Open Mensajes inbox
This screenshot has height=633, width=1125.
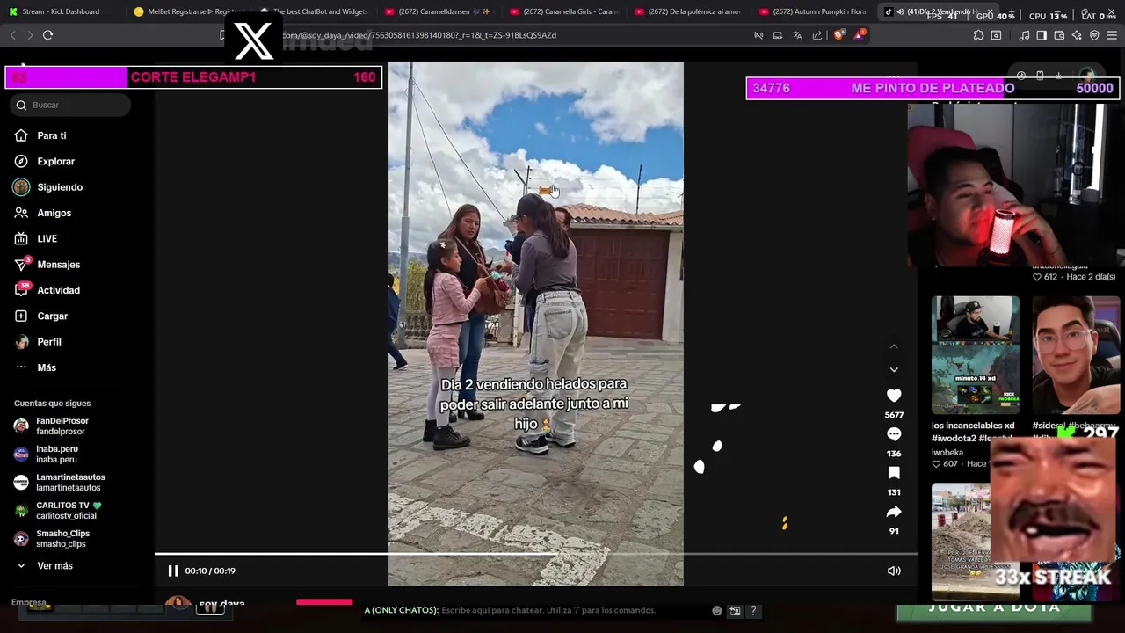(x=58, y=265)
